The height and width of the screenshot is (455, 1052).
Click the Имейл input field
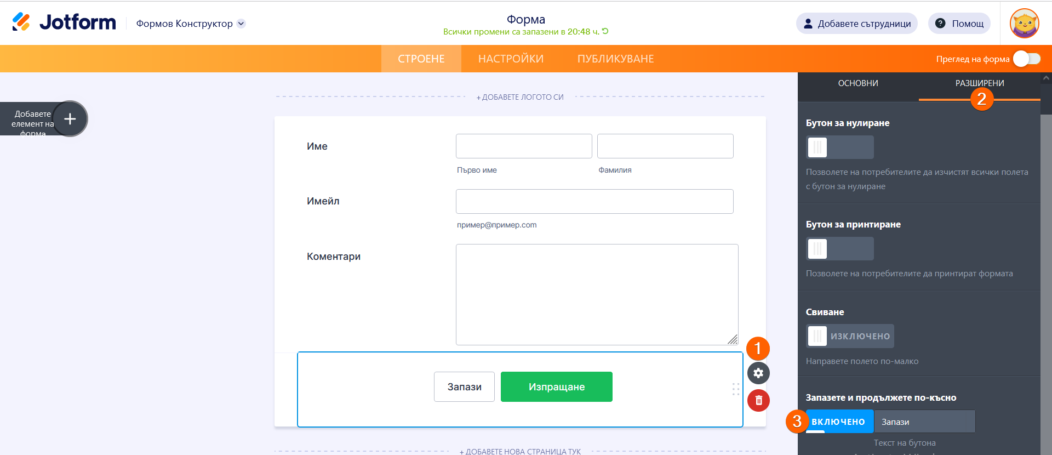(594, 202)
